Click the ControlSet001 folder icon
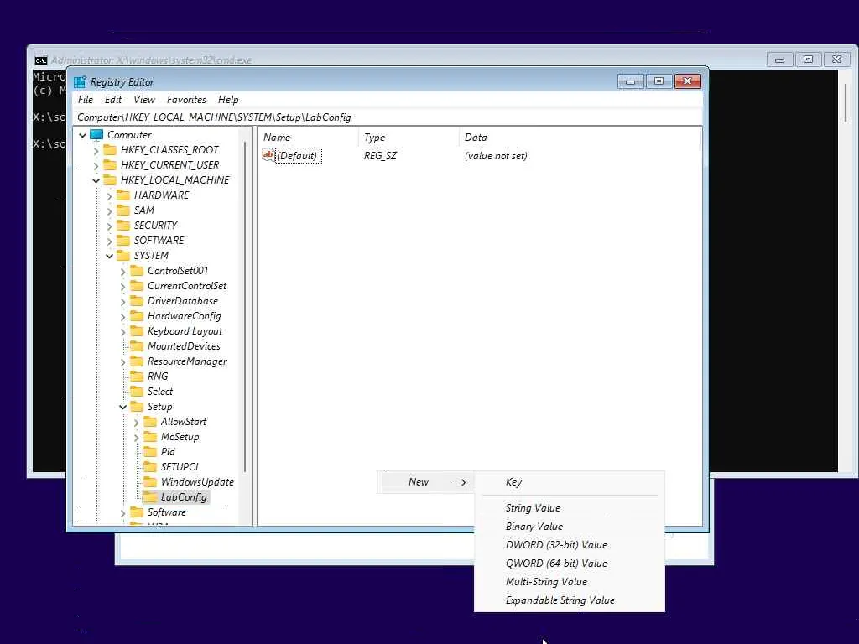Viewport: 859px width, 644px height. (137, 271)
